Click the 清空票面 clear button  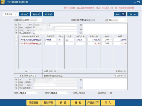coord(33,103)
